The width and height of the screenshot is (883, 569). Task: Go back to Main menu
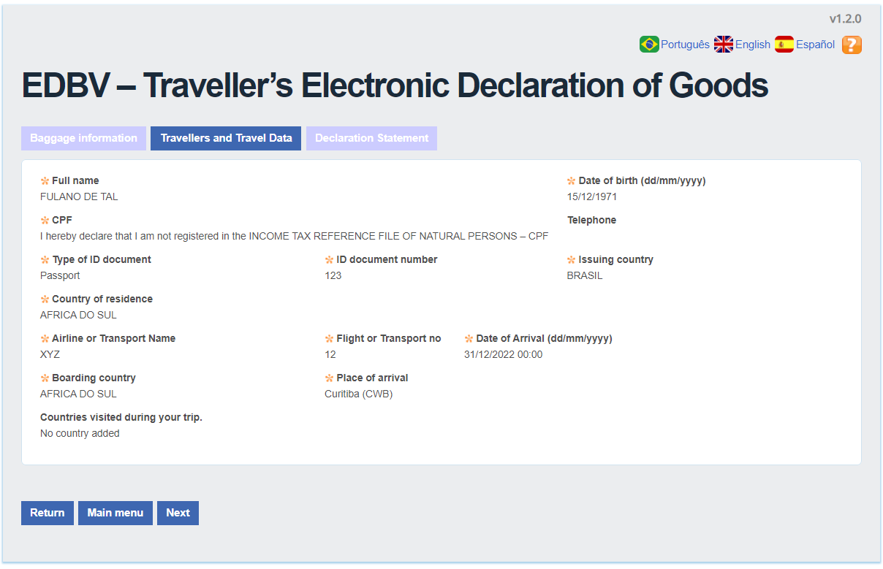point(115,513)
